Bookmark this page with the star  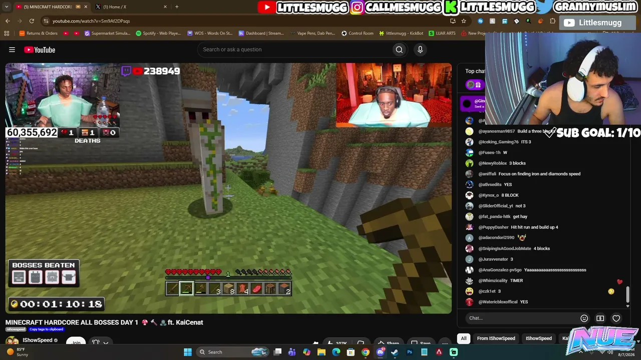pos(464,21)
